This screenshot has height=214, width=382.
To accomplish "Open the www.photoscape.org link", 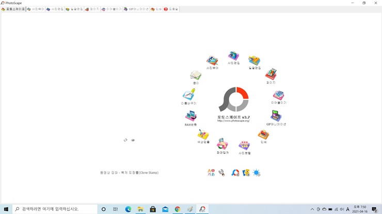I will coord(233,121).
